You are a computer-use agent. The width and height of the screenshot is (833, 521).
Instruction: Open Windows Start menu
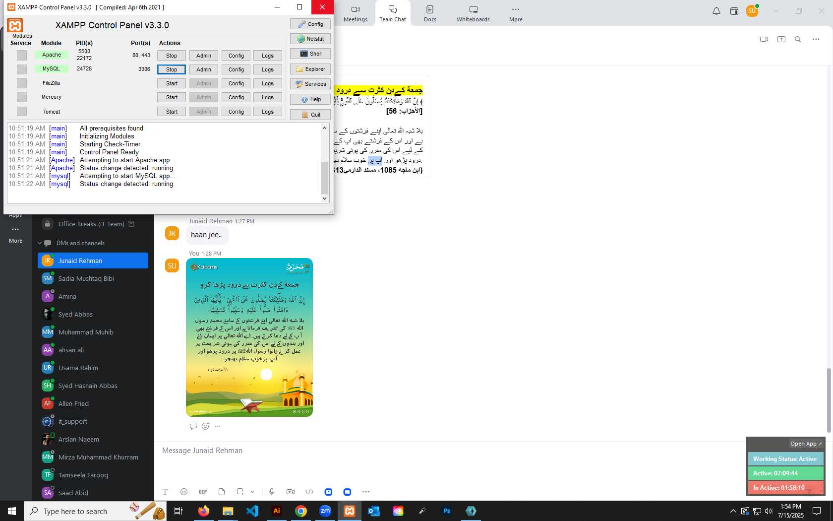click(x=12, y=511)
